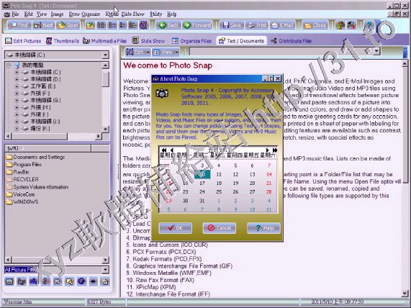Select the RECYCLER folder
The width and height of the screenshot is (411, 308).
tap(22, 180)
